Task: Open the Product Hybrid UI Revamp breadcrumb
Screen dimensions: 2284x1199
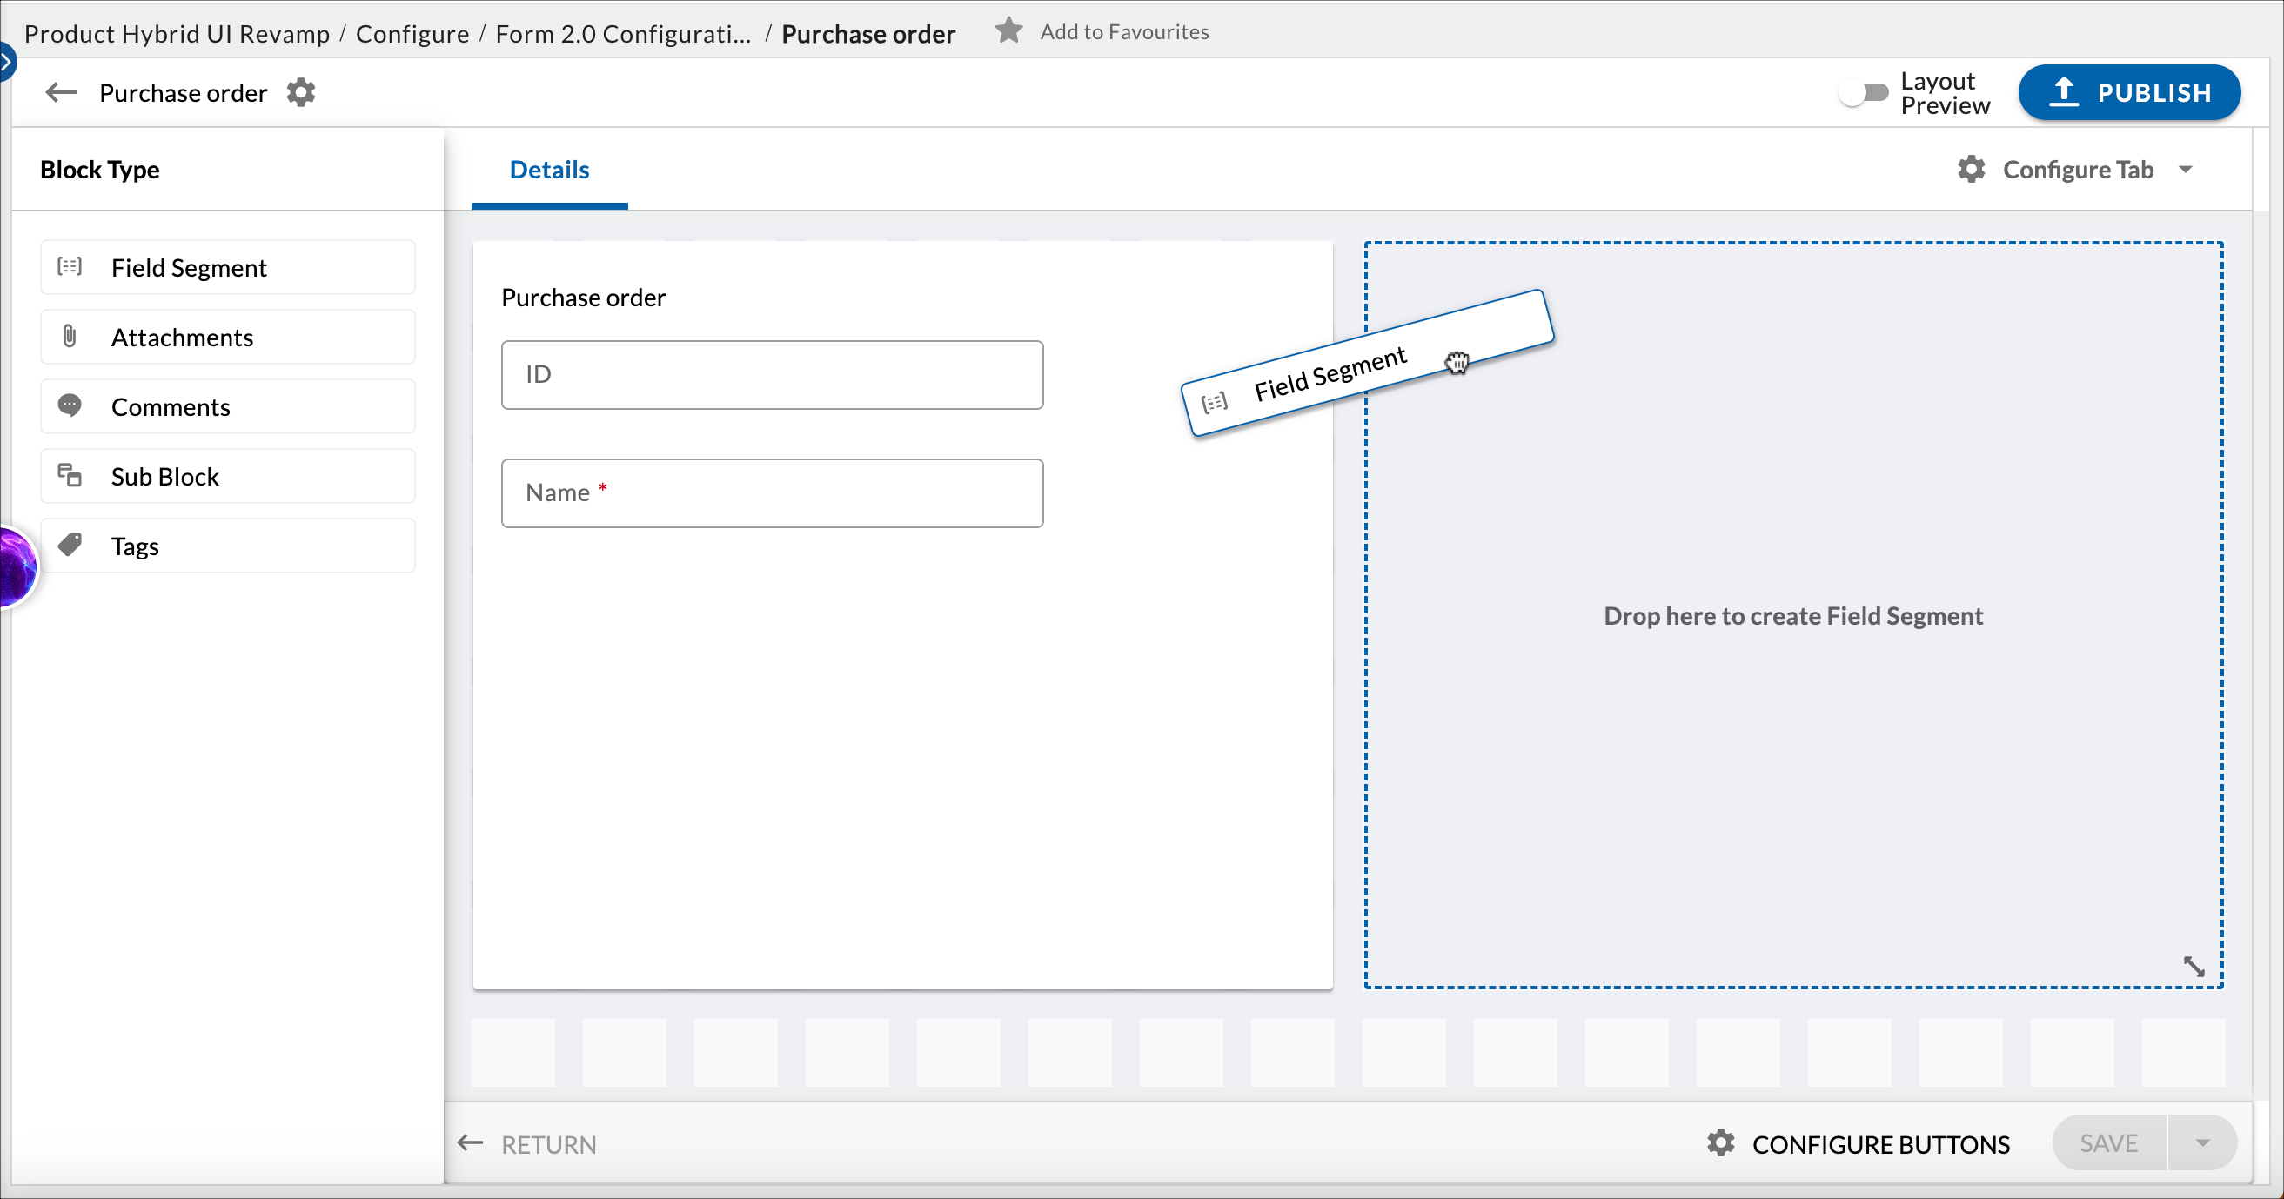Action: click(x=176, y=33)
